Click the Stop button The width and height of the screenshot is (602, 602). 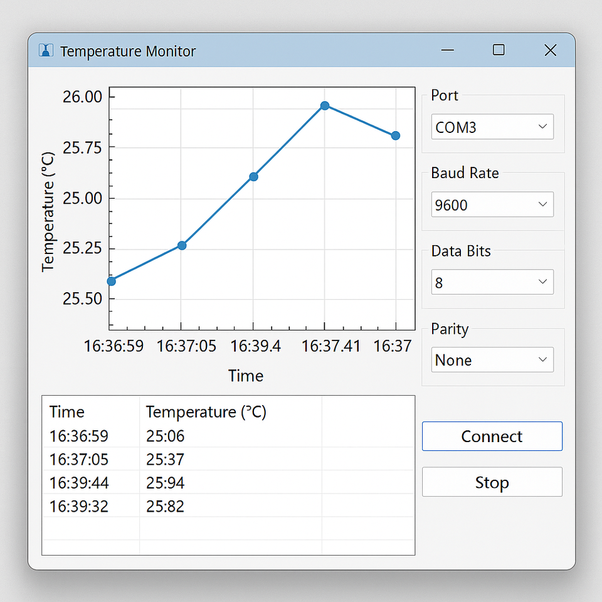coord(492,482)
